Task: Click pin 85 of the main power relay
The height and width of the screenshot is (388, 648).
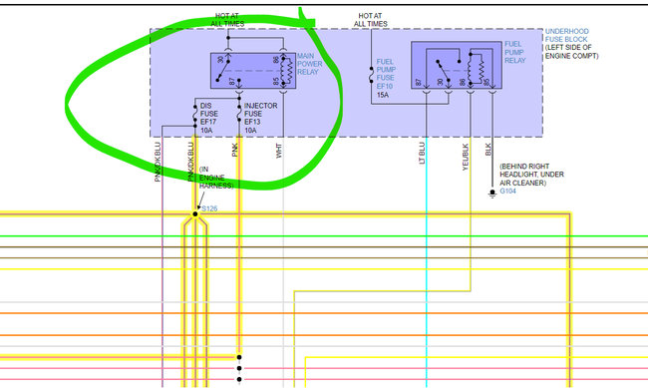Action: [x=276, y=82]
